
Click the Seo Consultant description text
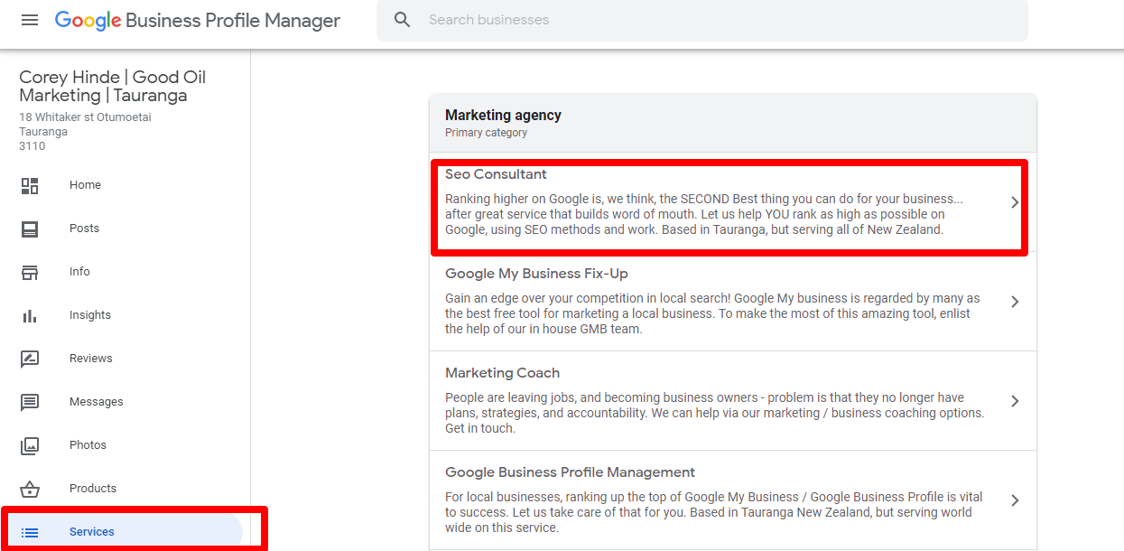click(x=704, y=214)
